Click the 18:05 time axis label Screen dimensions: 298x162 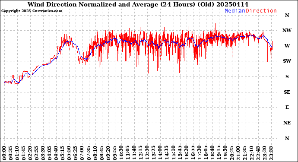(x=206, y=153)
